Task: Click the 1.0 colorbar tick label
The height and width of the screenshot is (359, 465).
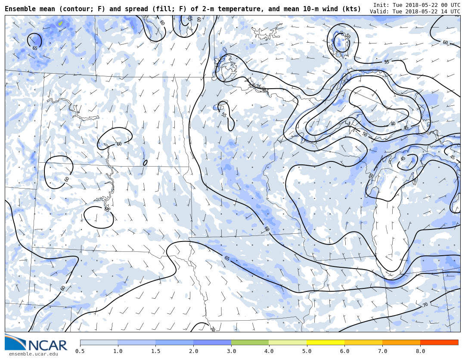Action: click(x=118, y=351)
